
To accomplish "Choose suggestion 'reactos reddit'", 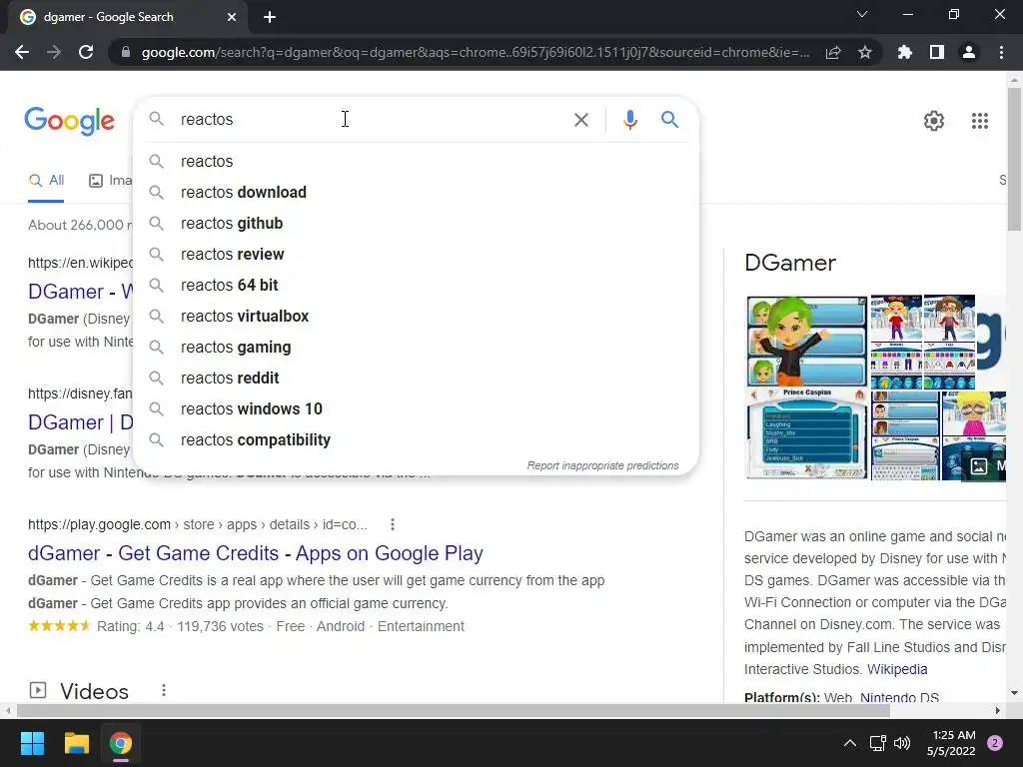I will pyautogui.click(x=417, y=379).
